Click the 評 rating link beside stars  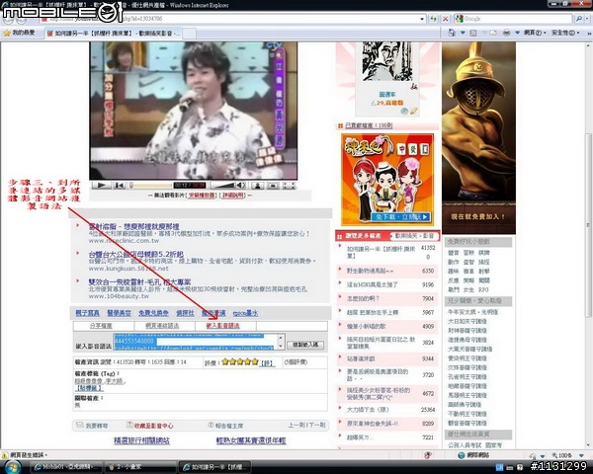tap(267, 362)
